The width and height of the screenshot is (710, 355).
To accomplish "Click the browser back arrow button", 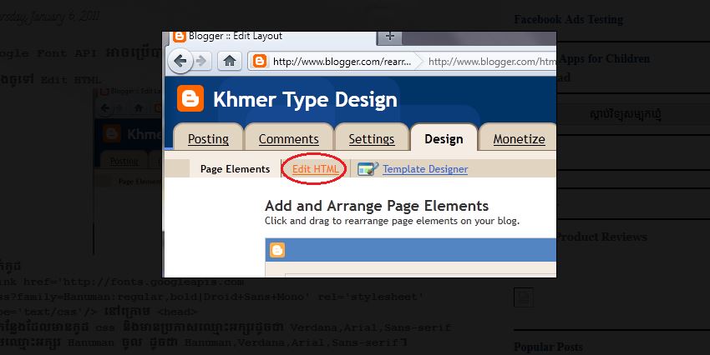I will [180, 61].
